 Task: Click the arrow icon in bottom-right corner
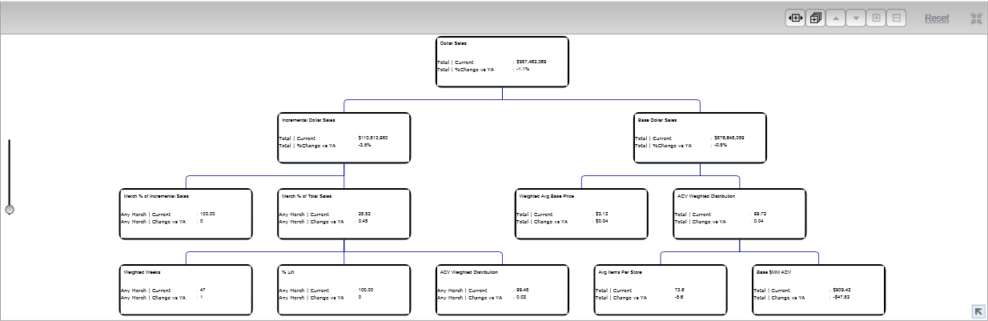[x=978, y=311]
